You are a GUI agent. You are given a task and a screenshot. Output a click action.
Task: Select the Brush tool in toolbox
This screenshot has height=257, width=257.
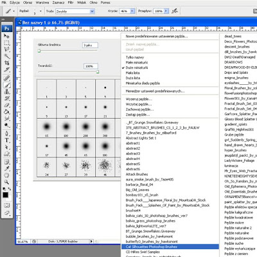[6, 85]
